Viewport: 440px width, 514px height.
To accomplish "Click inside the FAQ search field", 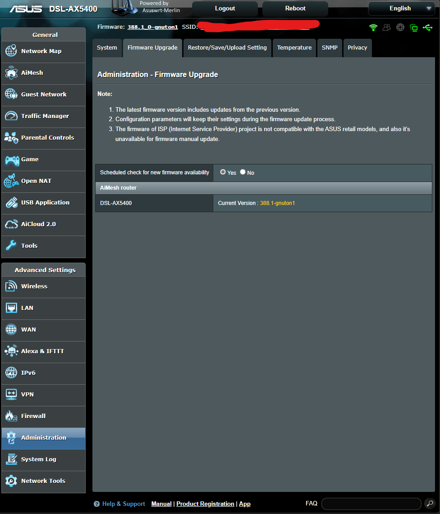I will (371, 503).
